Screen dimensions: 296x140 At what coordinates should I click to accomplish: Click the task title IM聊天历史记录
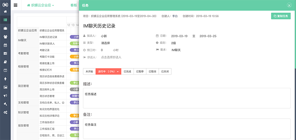coord(99,26)
